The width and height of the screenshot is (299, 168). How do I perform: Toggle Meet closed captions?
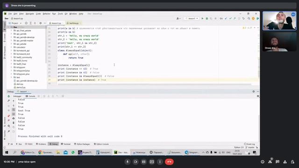(x=143, y=162)
